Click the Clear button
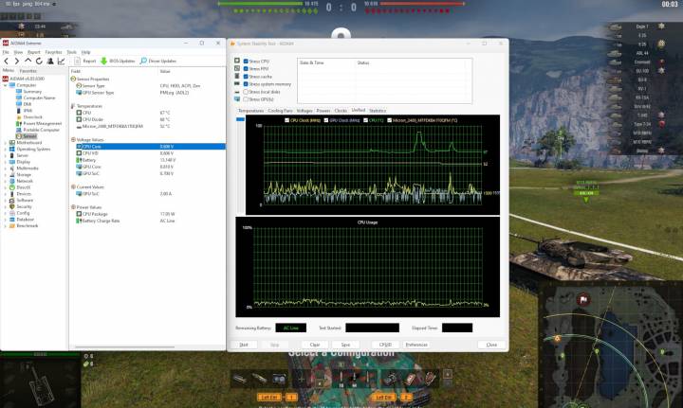 [315, 345]
